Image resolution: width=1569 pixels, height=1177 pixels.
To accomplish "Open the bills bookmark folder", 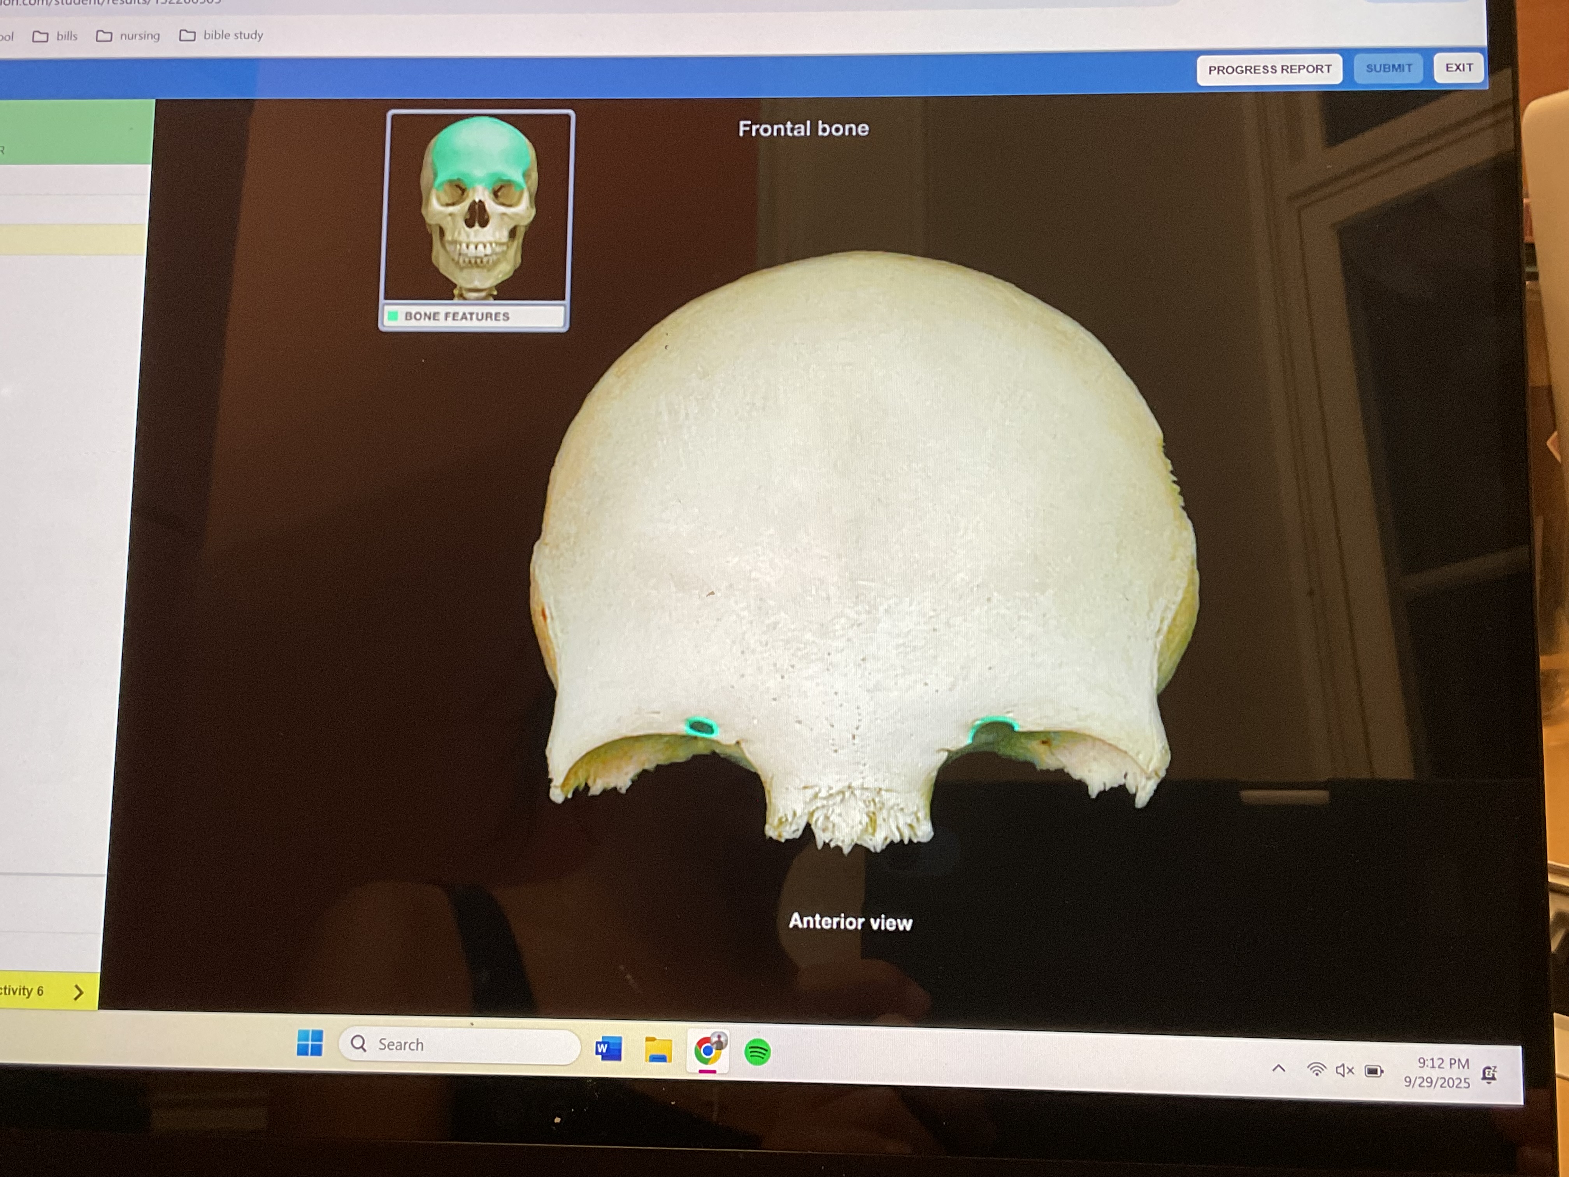I will (56, 36).
